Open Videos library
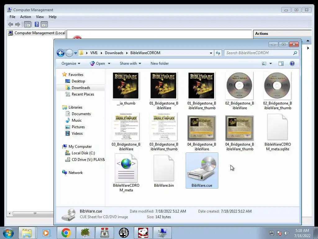 tap(77, 133)
